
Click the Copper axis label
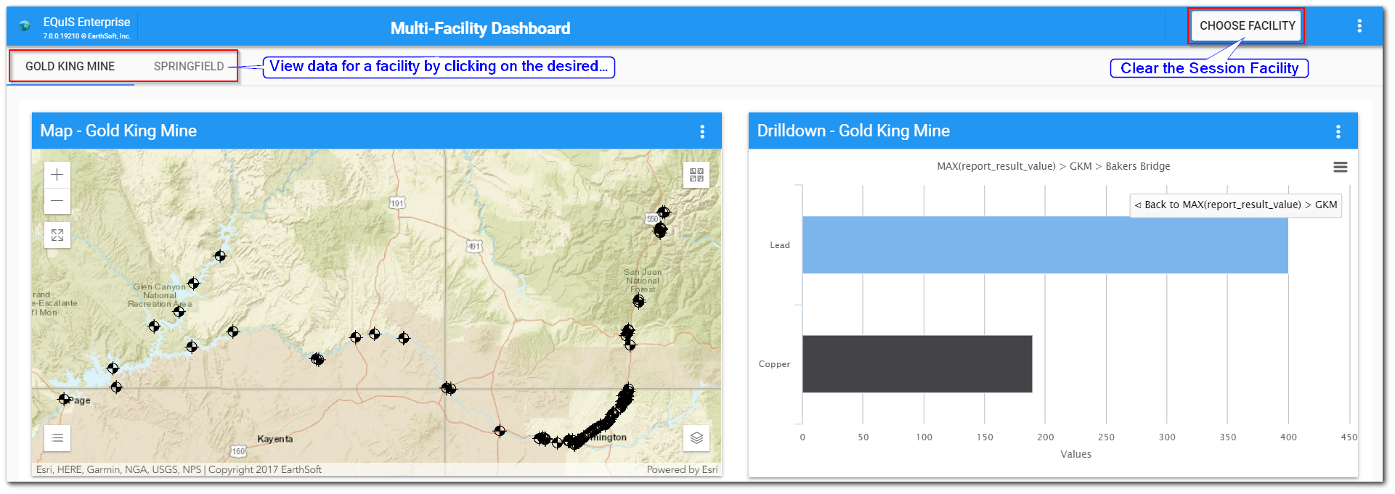pyautogui.click(x=774, y=364)
